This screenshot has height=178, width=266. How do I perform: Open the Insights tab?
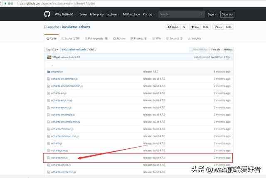[x=194, y=38]
